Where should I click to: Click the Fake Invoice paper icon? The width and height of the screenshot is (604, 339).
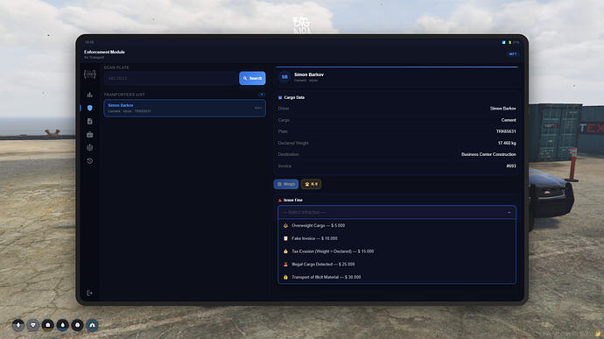(x=285, y=238)
